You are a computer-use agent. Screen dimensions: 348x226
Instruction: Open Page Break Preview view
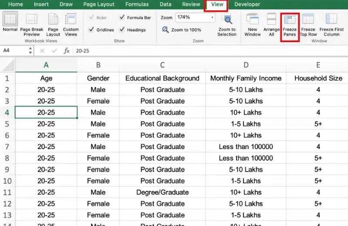[x=31, y=25]
